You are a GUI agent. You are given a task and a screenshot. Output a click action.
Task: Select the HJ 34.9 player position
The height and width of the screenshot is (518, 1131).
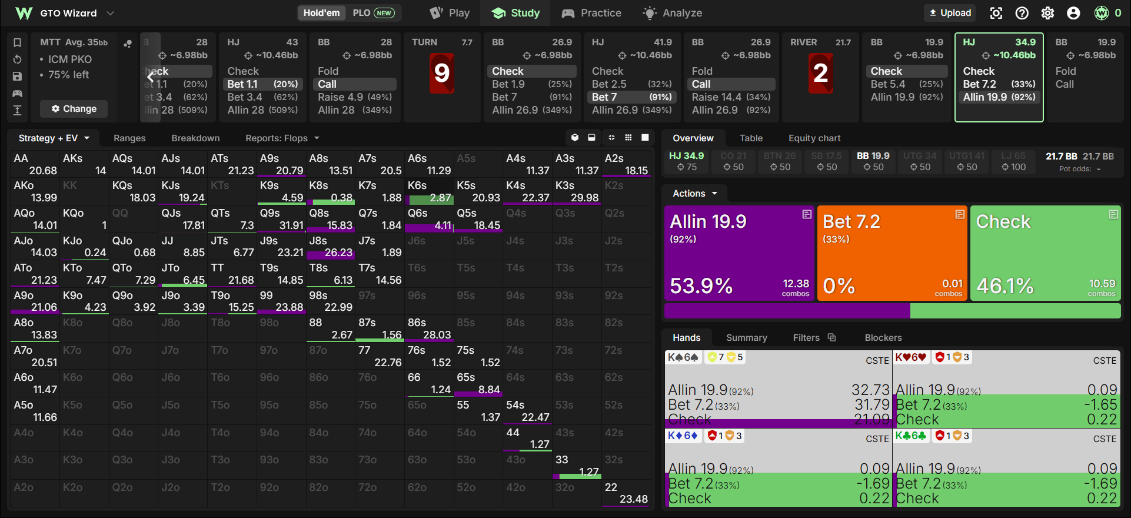pyautogui.click(x=687, y=161)
